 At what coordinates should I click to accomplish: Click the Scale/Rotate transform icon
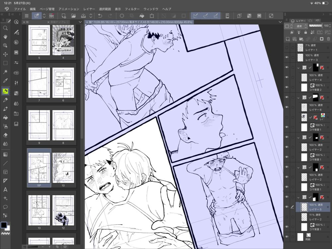pyautogui.click(x=152, y=16)
